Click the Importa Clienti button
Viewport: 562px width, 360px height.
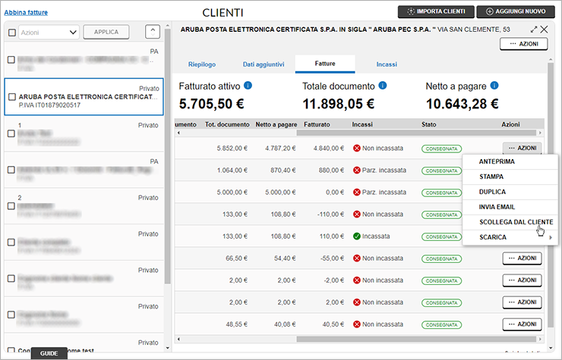[x=436, y=11]
